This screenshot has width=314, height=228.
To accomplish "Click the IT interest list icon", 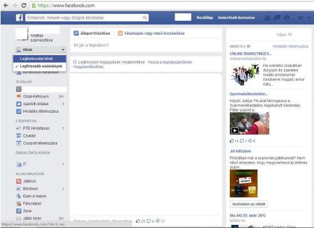I will click(x=19, y=164).
